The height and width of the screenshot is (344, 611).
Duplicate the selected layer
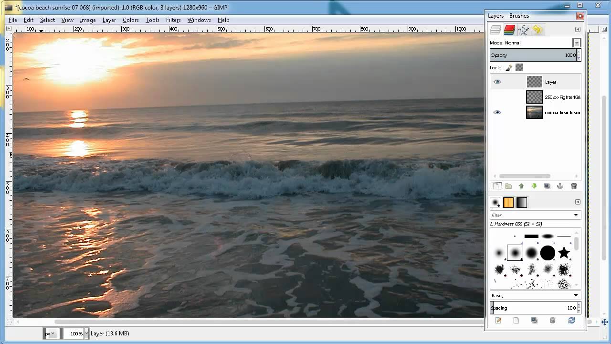(547, 186)
